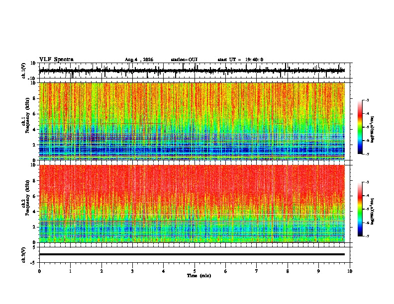This screenshot has height=304, width=394.
Task: Click the "Time (min)" x-axis label
Action: click(199, 276)
